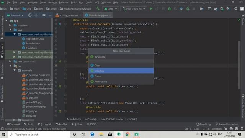This screenshot has width=245, height=138.
Task: Collapse the drawable folder
Action: click(x=15, y=71)
